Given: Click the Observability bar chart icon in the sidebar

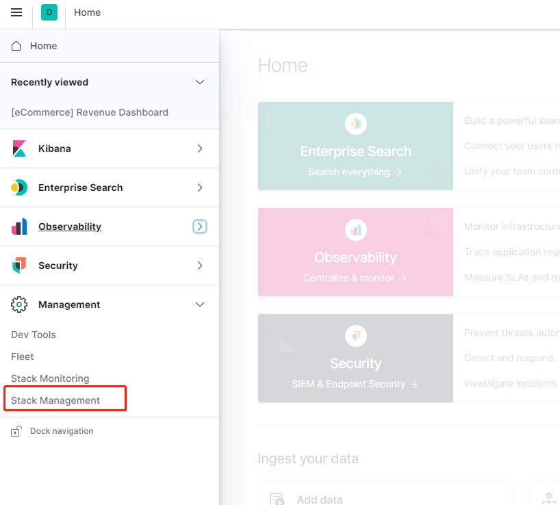Looking at the screenshot, I should (19, 226).
